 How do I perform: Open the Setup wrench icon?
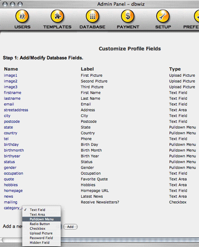(163, 16)
